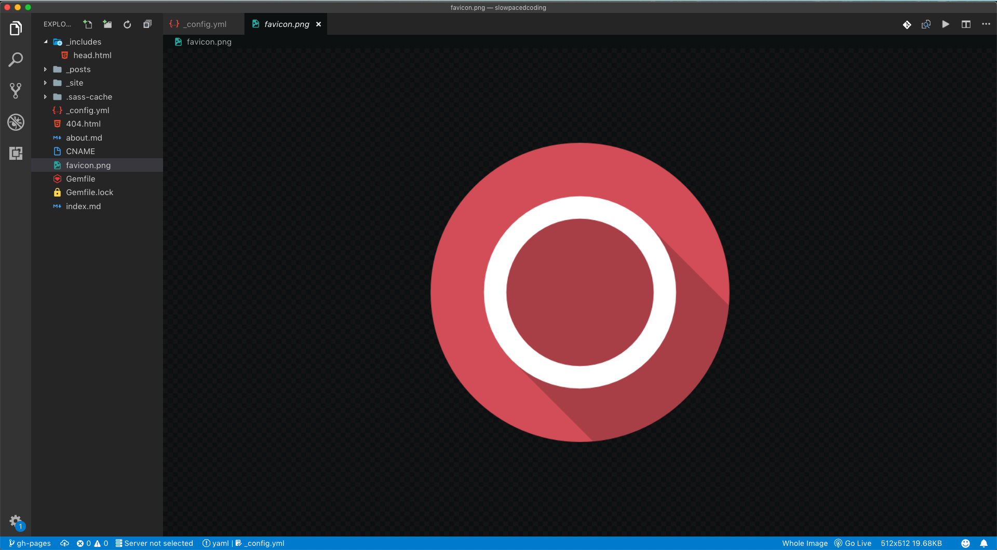The width and height of the screenshot is (997, 550).
Task: Switch to the _config.yml tab
Action: tap(203, 24)
